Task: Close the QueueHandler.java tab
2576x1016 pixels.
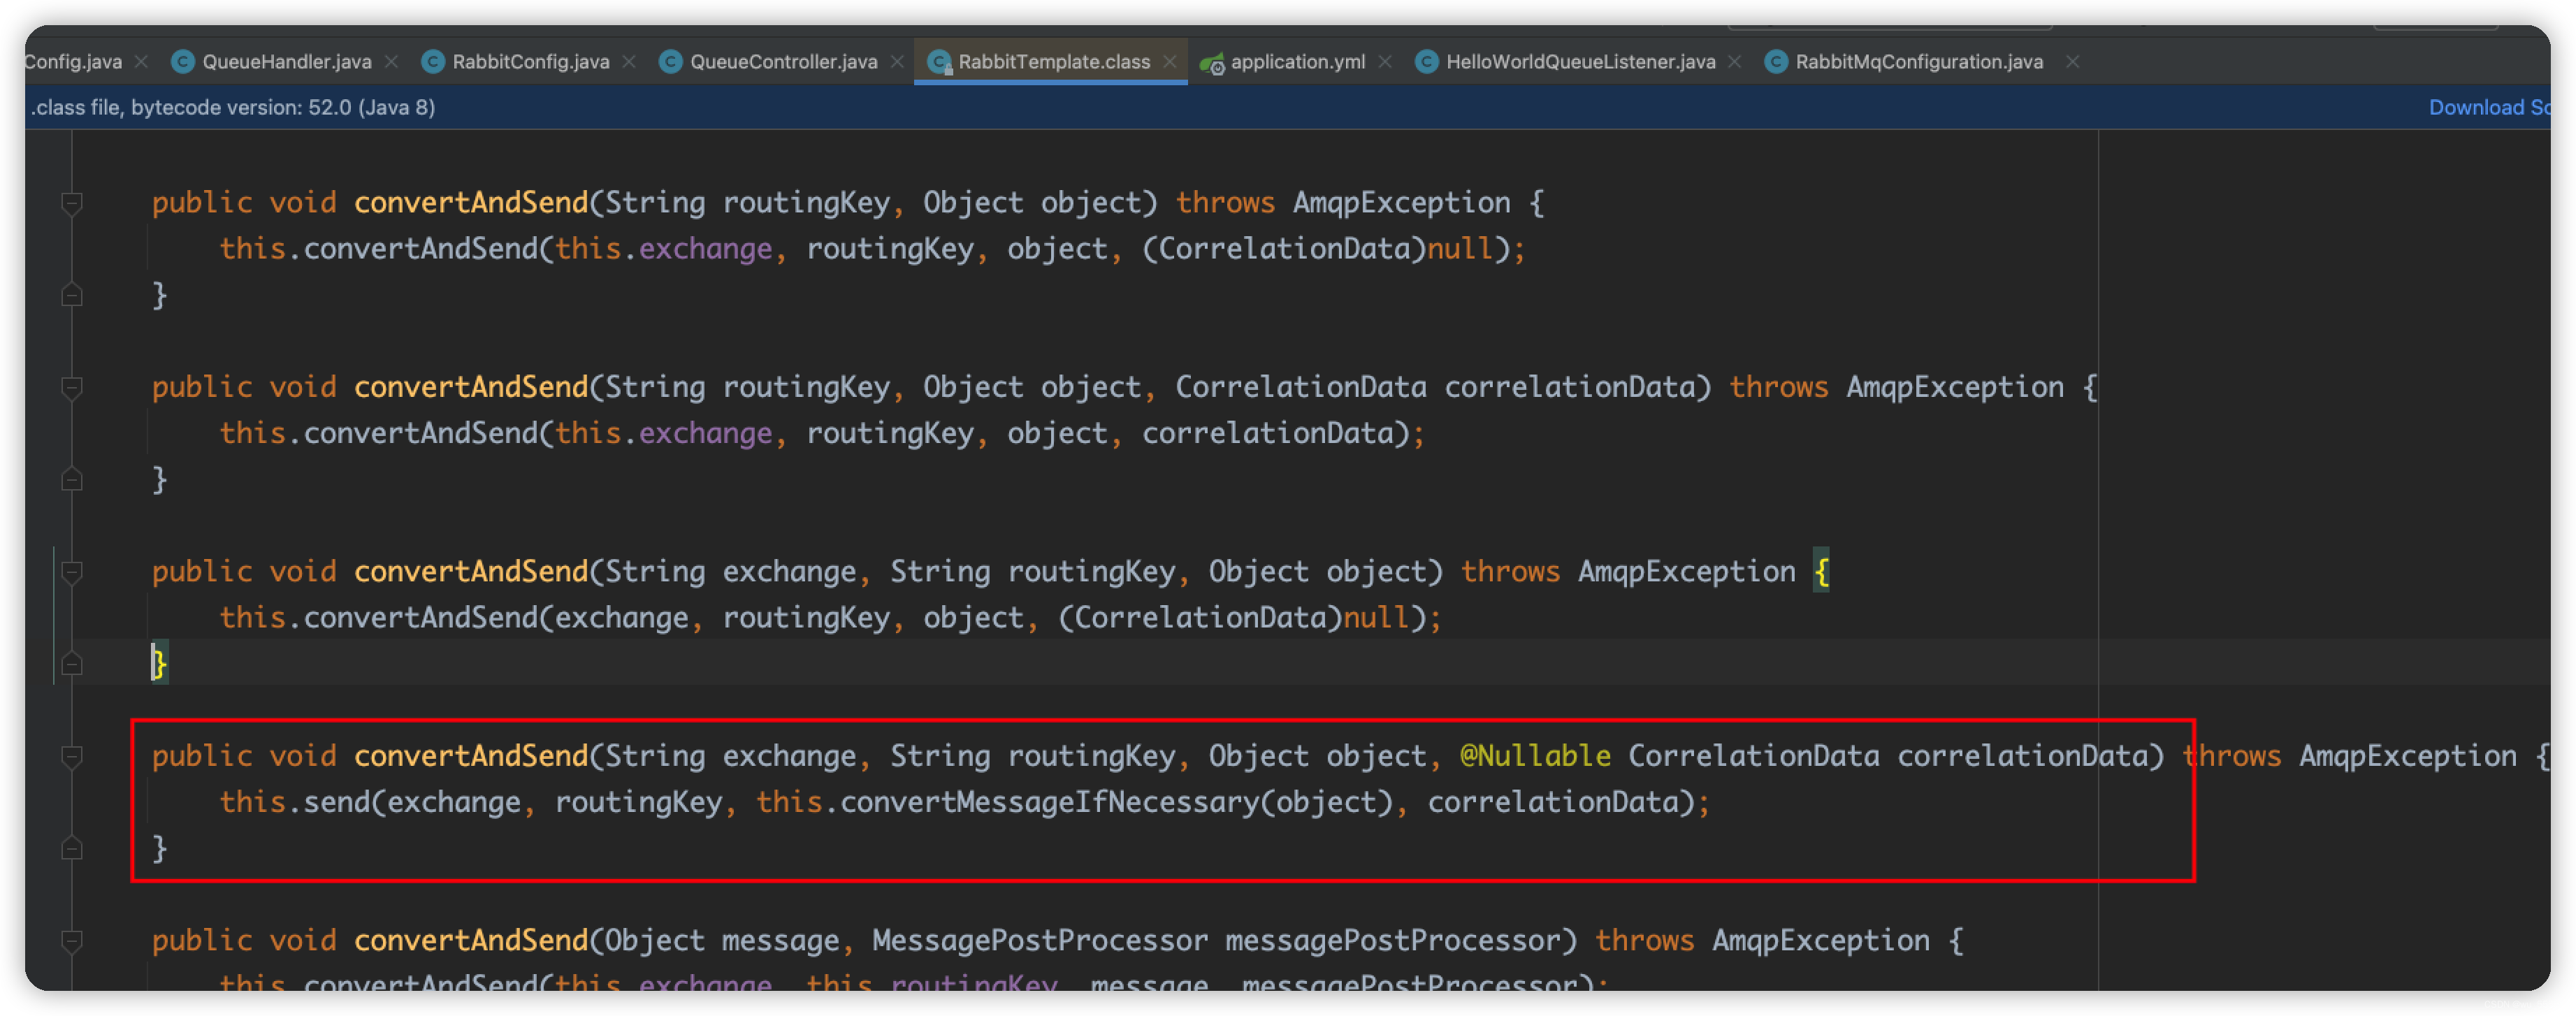Action: coord(392,62)
